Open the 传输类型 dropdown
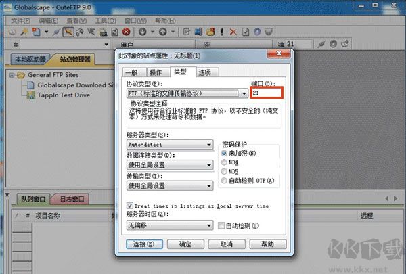 (x=170, y=185)
